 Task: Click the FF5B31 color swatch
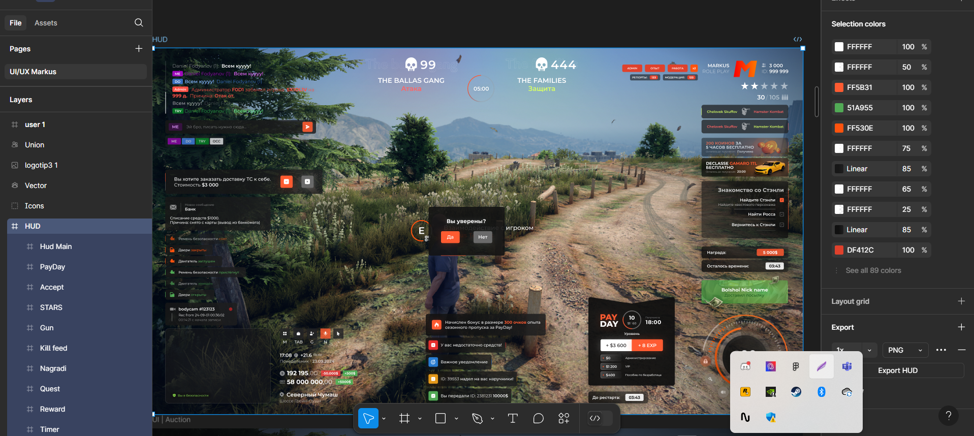click(839, 87)
